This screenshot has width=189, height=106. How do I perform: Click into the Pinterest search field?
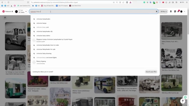(94, 11)
